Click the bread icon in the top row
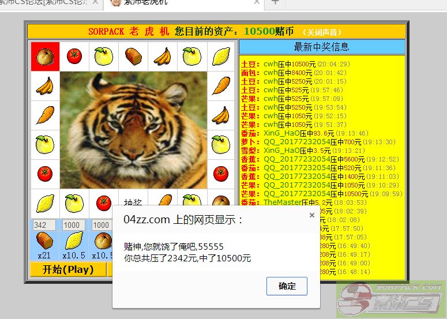The width and height of the screenshot is (447, 319). click(133, 57)
